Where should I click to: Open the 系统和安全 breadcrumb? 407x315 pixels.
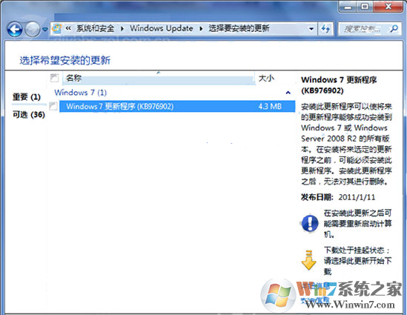pyautogui.click(x=95, y=28)
